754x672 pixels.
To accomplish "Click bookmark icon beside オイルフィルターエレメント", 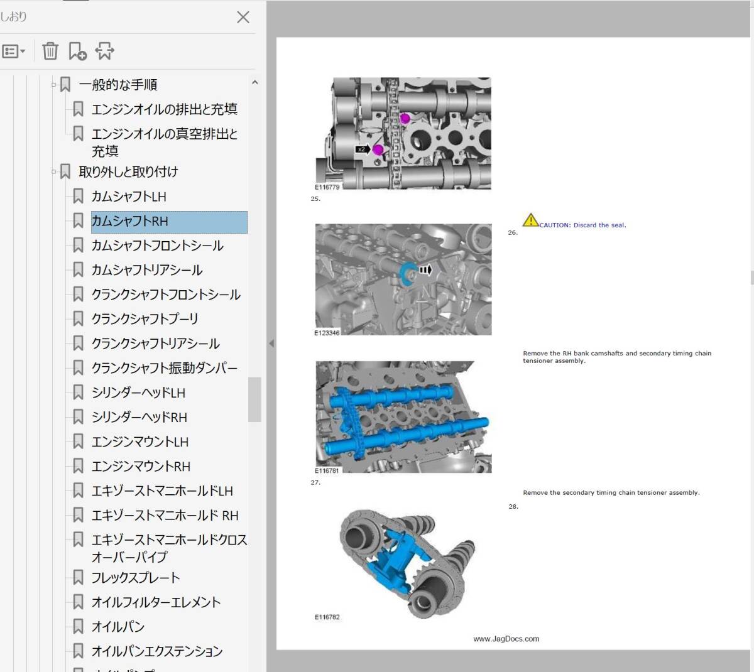I will (x=79, y=602).
